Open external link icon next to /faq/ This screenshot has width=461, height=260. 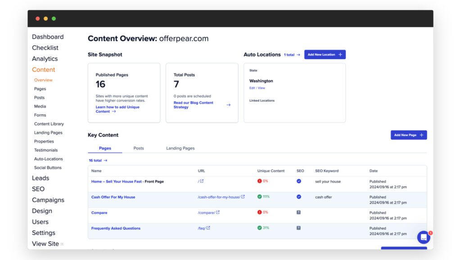tap(208, 228)
